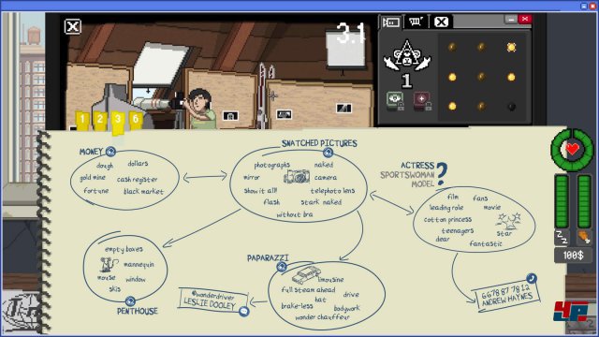599x337 pixels.
Task: Click the ANDREW HAYNES phone number card
Action: (x=507, y=296)
